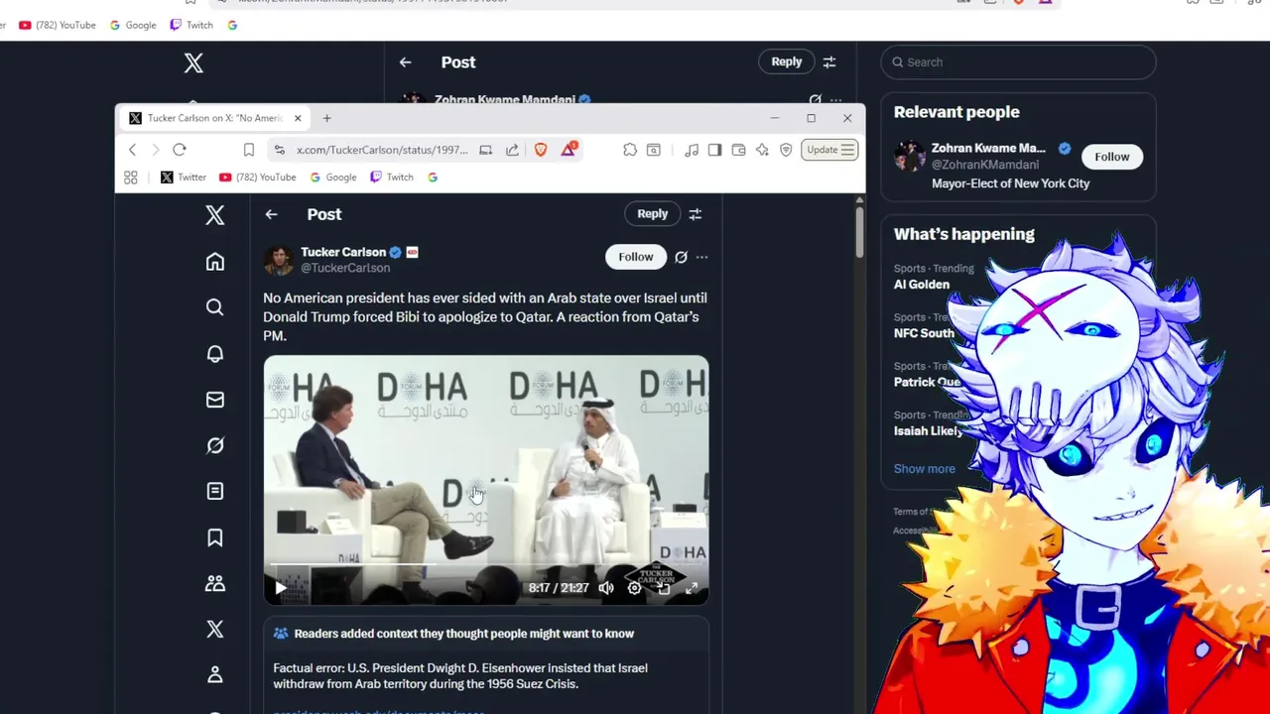
Task: Click Show more under What's happening
Action: coord(925,469)
